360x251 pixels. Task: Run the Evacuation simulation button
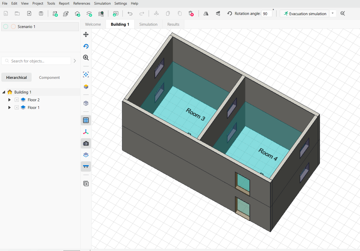point(305,14)
